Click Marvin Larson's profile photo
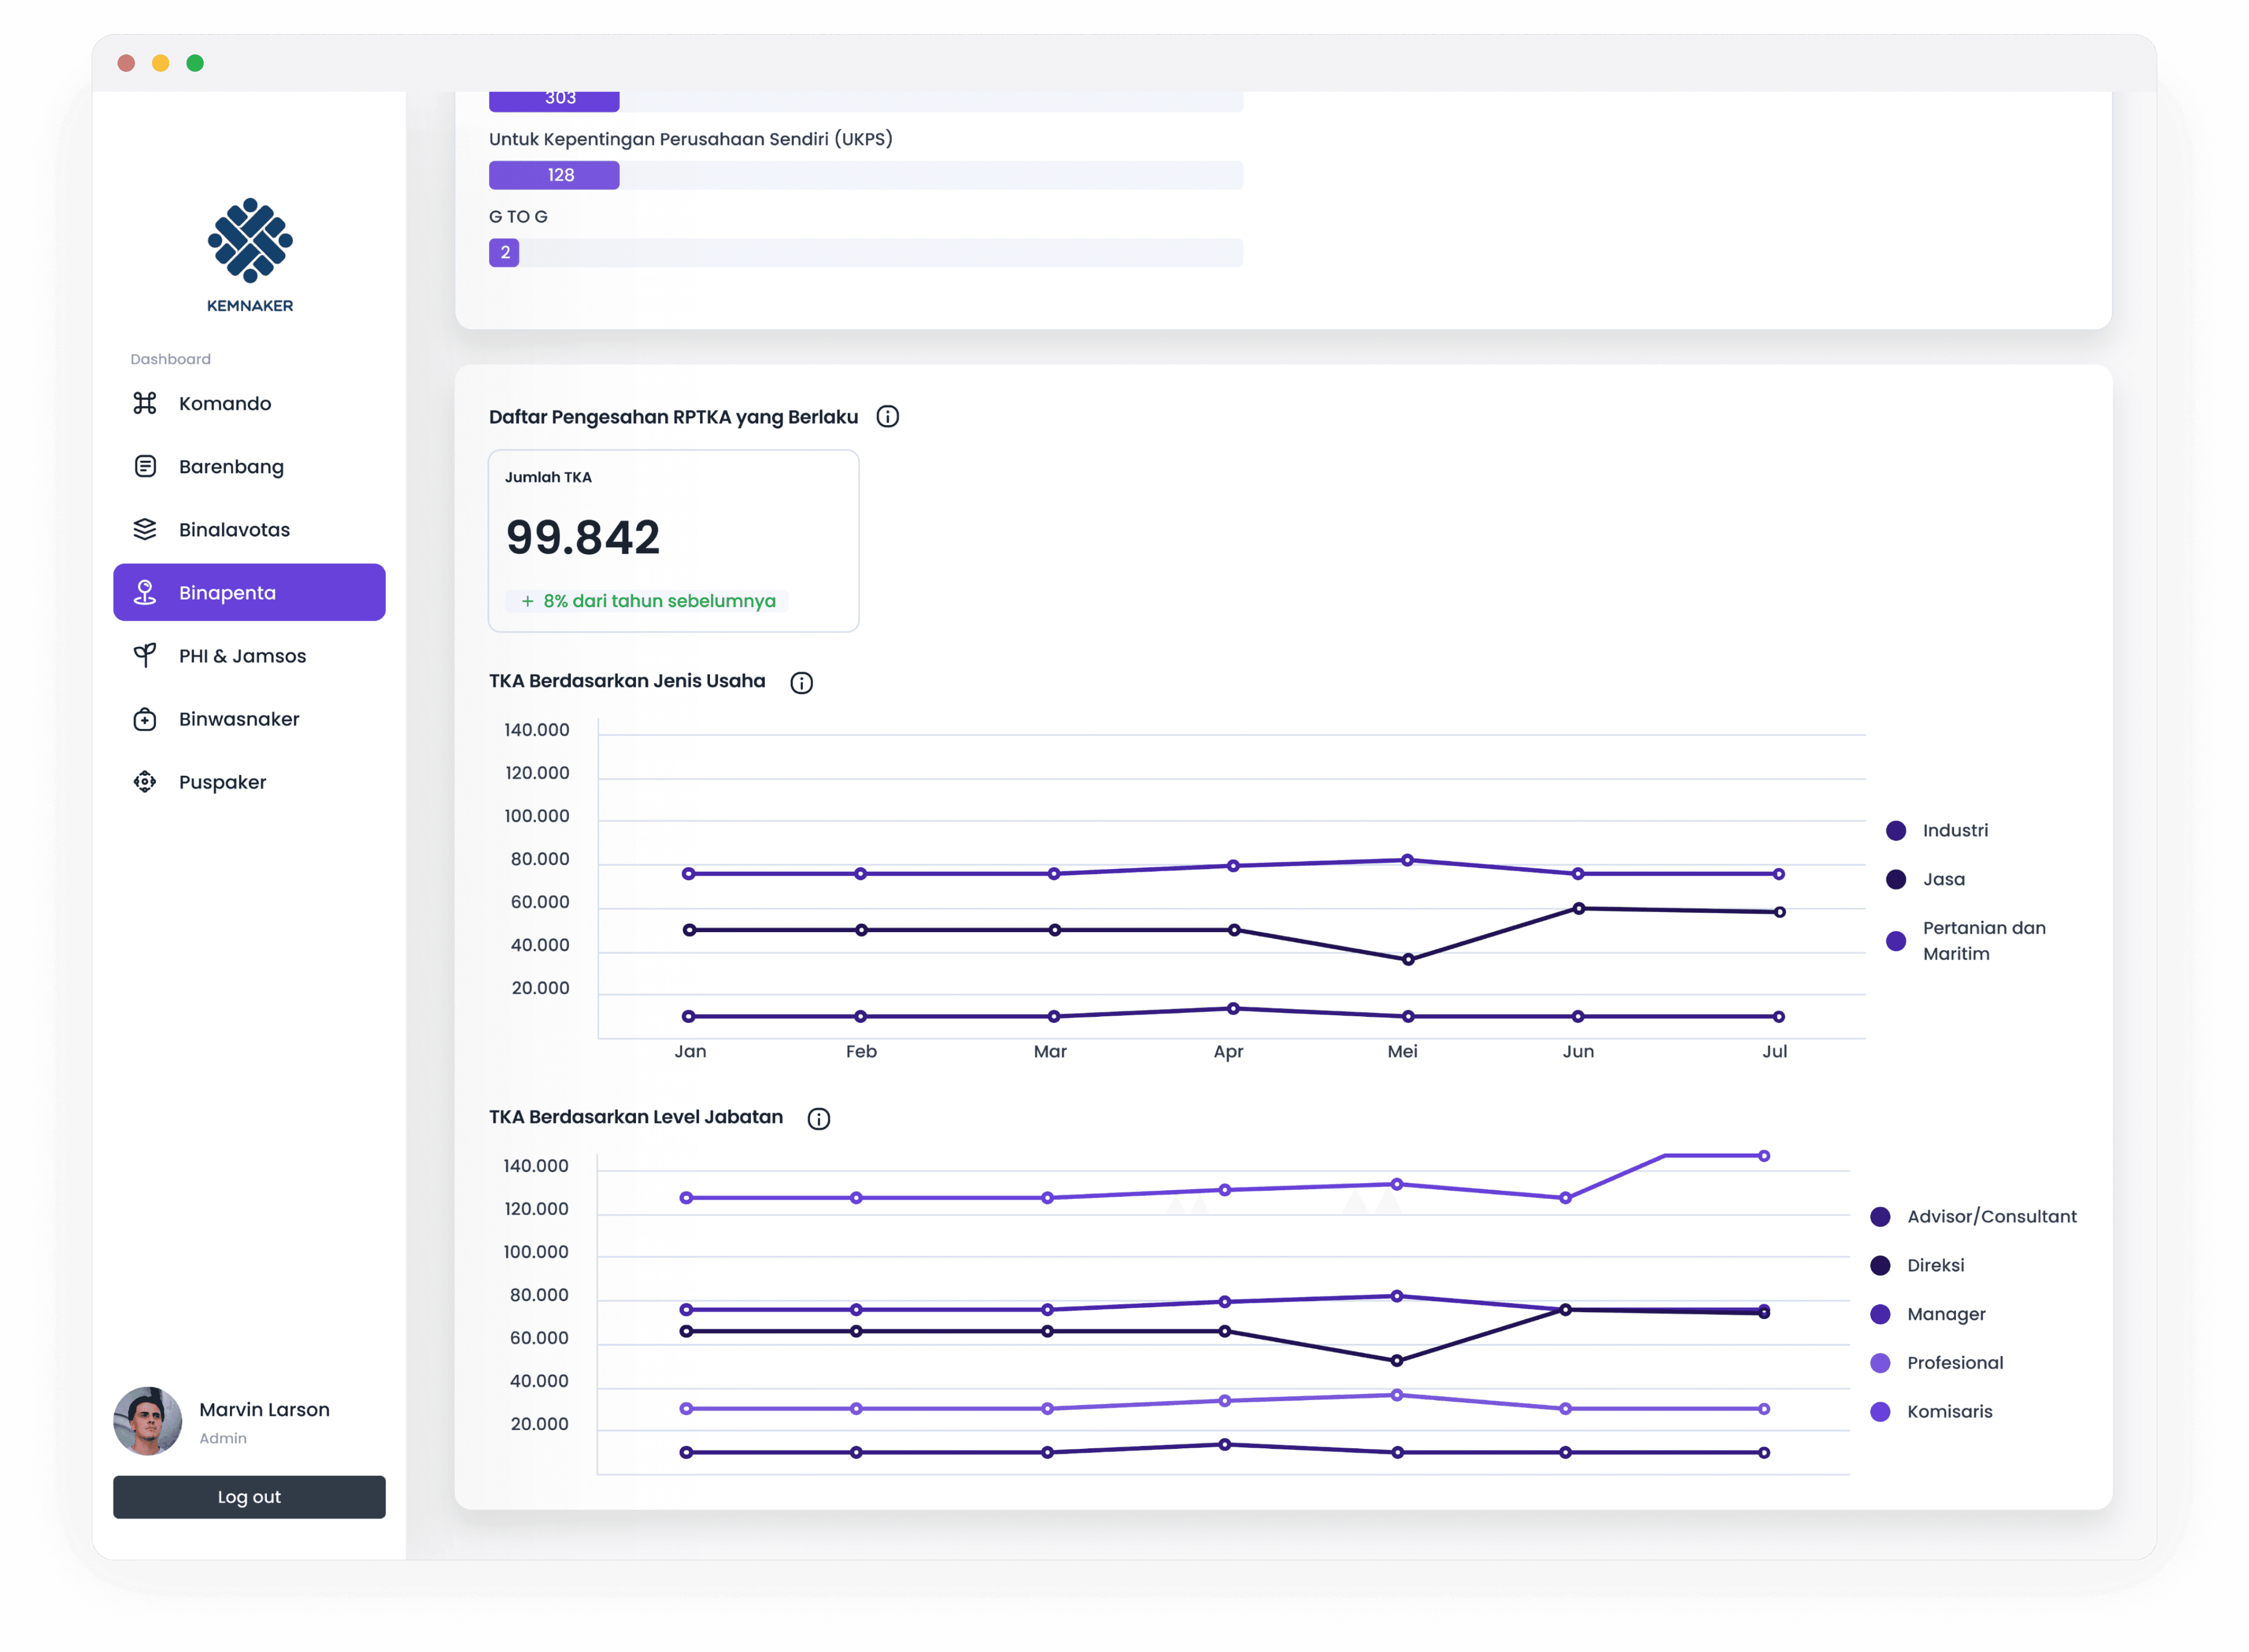This screenshot has width=2249, height=1652. (148, 1421)
